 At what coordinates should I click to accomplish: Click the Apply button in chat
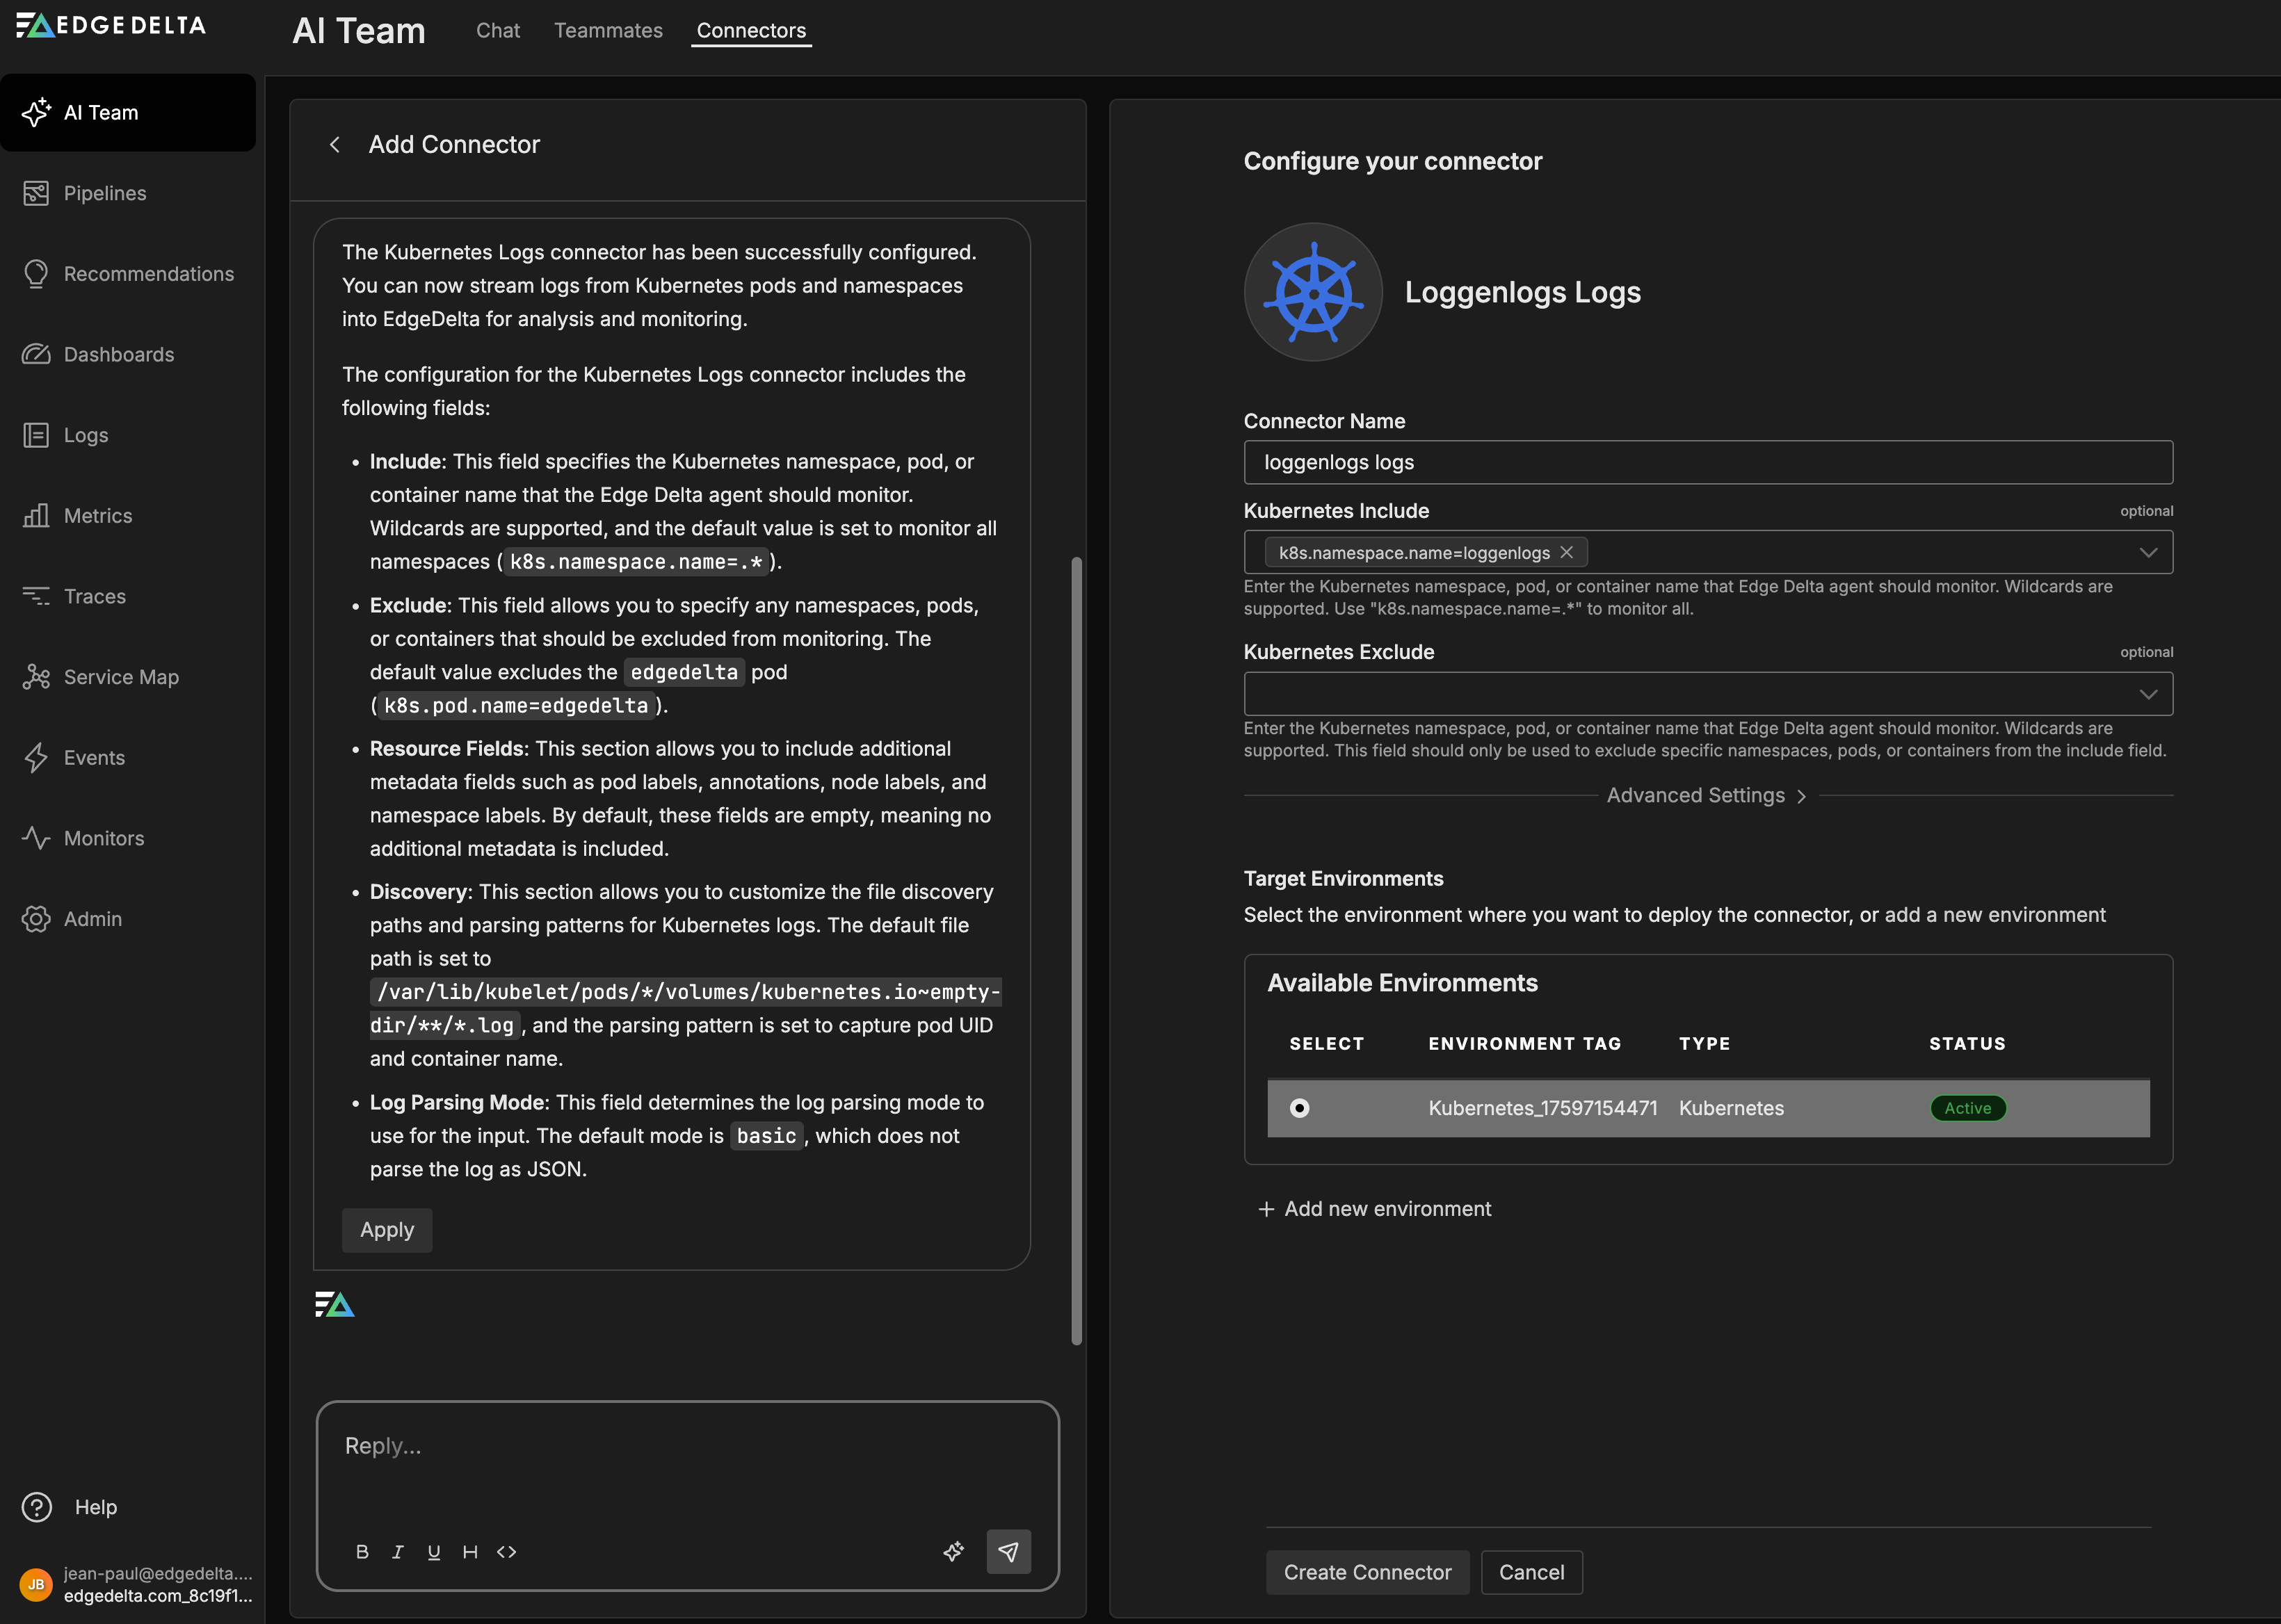386,1230
